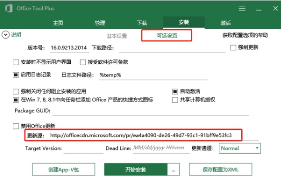Enable the 强制更新 checkbox
This screenshot has height=185, width=281.
(233, 48)
